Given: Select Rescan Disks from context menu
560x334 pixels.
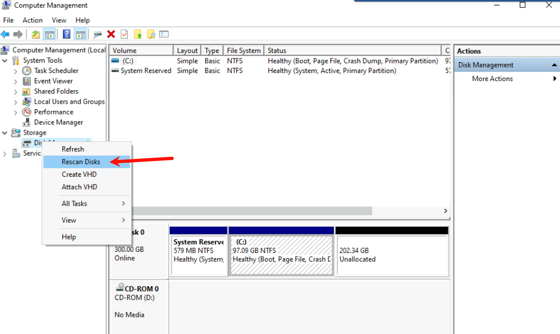Looking at the screenshot, I should click(81, 162).
